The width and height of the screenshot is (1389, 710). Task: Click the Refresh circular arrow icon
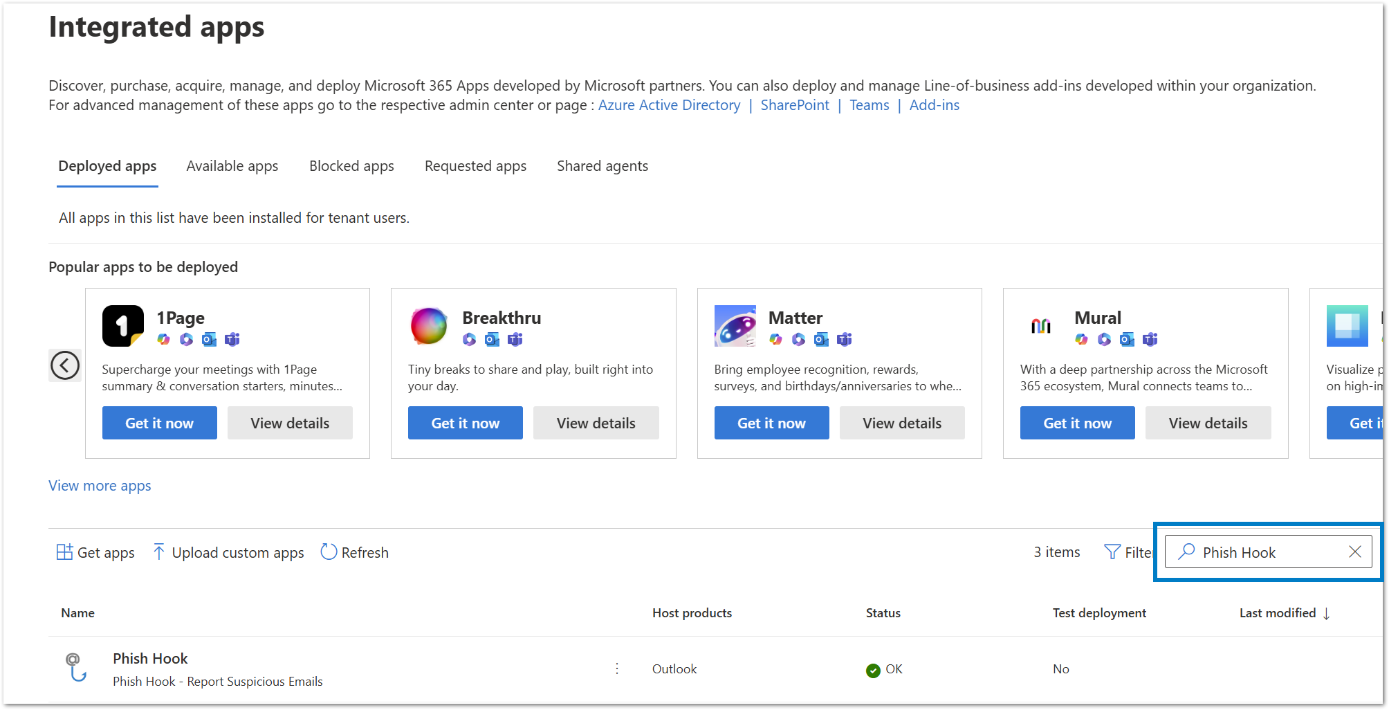click(x=329, y=552)
